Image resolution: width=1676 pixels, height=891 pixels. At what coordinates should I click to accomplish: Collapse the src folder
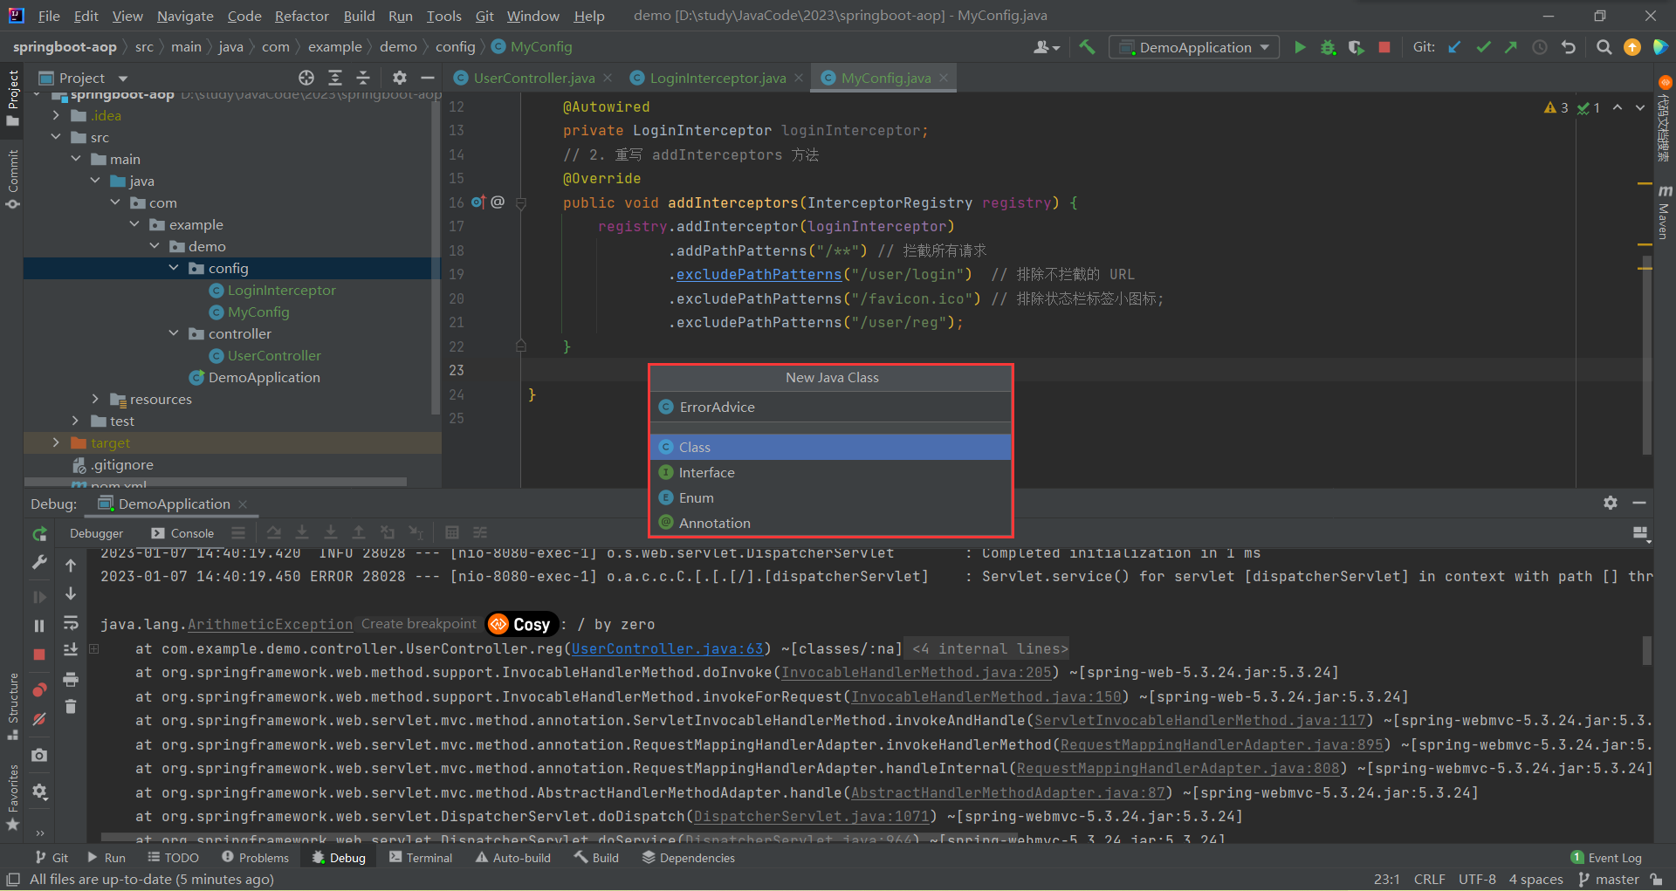(56, 137)
